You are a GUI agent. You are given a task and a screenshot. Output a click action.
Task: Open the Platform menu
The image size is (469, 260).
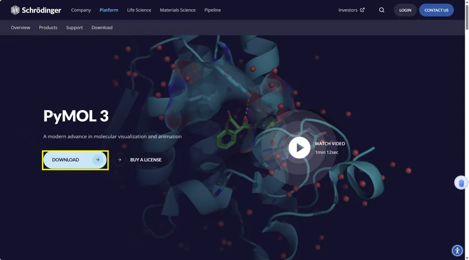coord(109,10)
